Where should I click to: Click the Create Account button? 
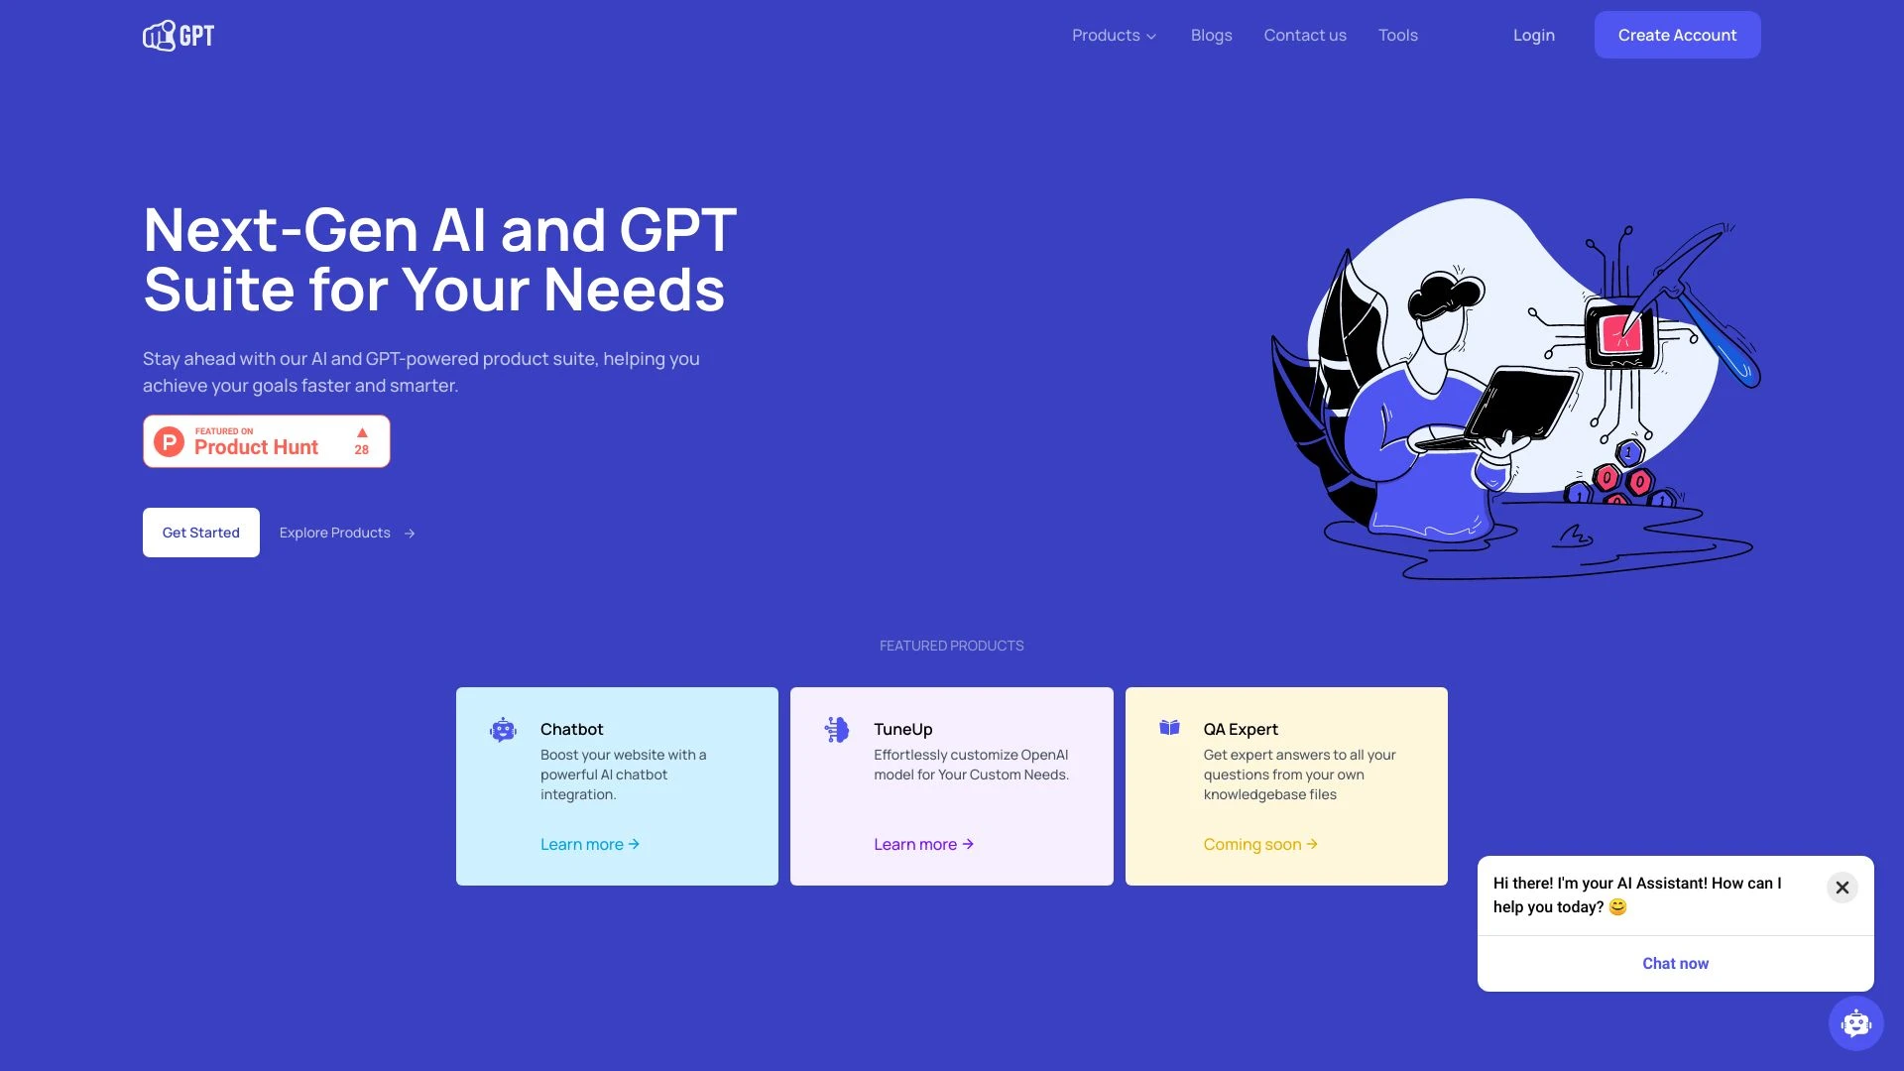tap(1677, 34)
